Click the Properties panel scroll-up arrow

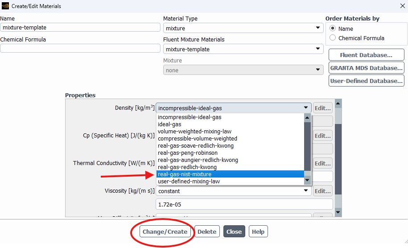point(338,103)
